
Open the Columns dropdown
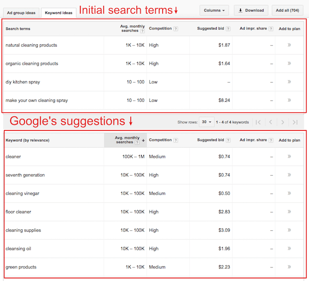214,10
